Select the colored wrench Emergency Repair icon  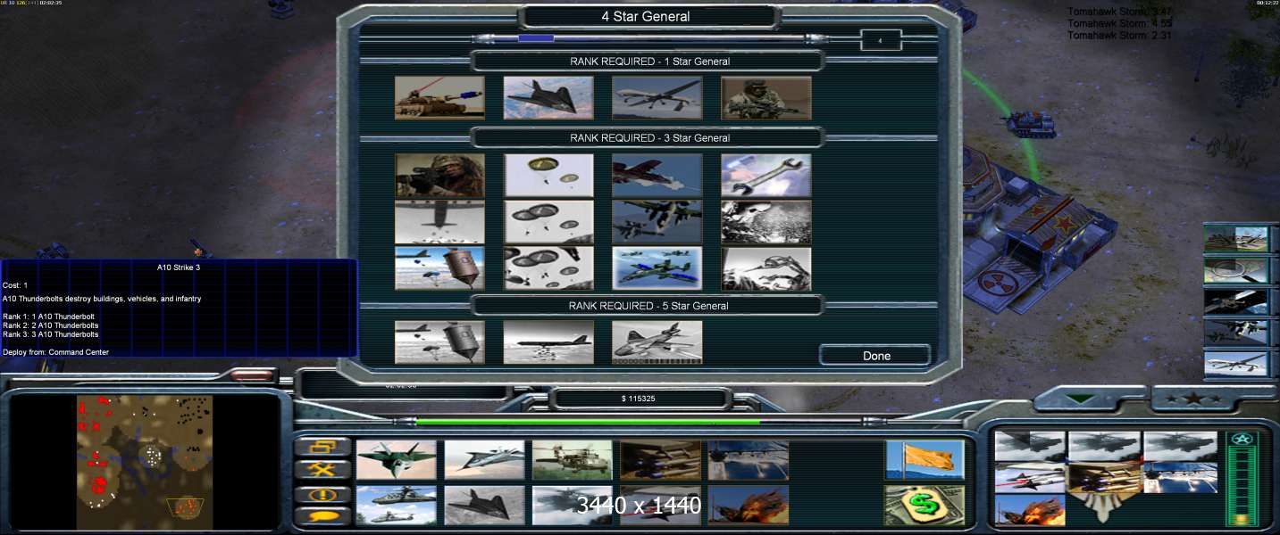point(766,176)
